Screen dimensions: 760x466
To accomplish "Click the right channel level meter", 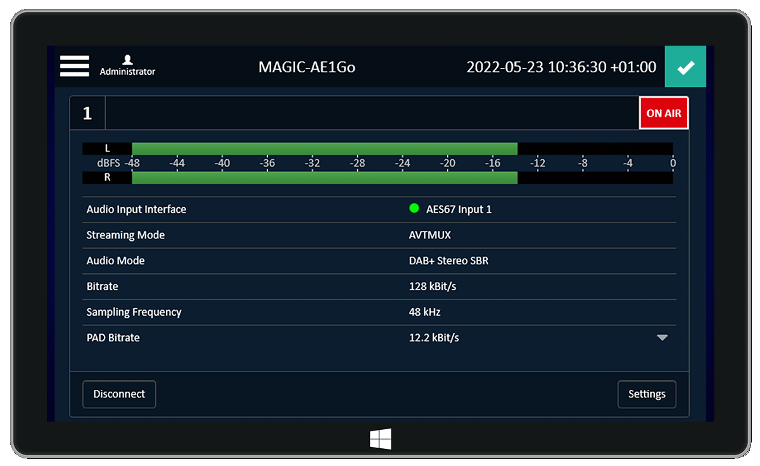I will 324,178.
